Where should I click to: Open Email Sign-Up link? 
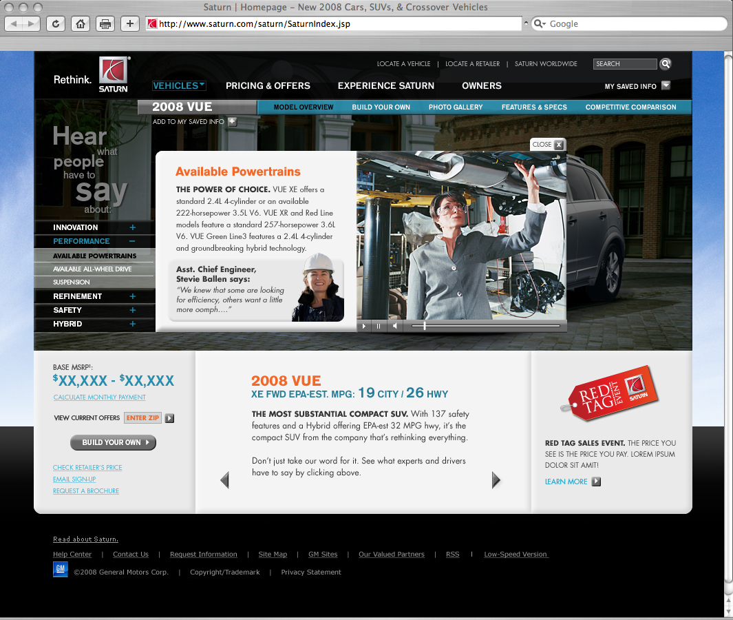coord(74,479)
